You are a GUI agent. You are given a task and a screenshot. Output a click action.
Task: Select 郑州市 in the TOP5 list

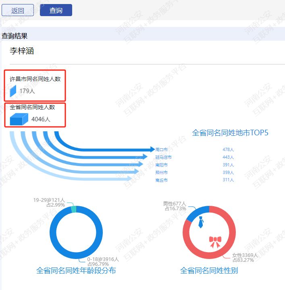161,172
